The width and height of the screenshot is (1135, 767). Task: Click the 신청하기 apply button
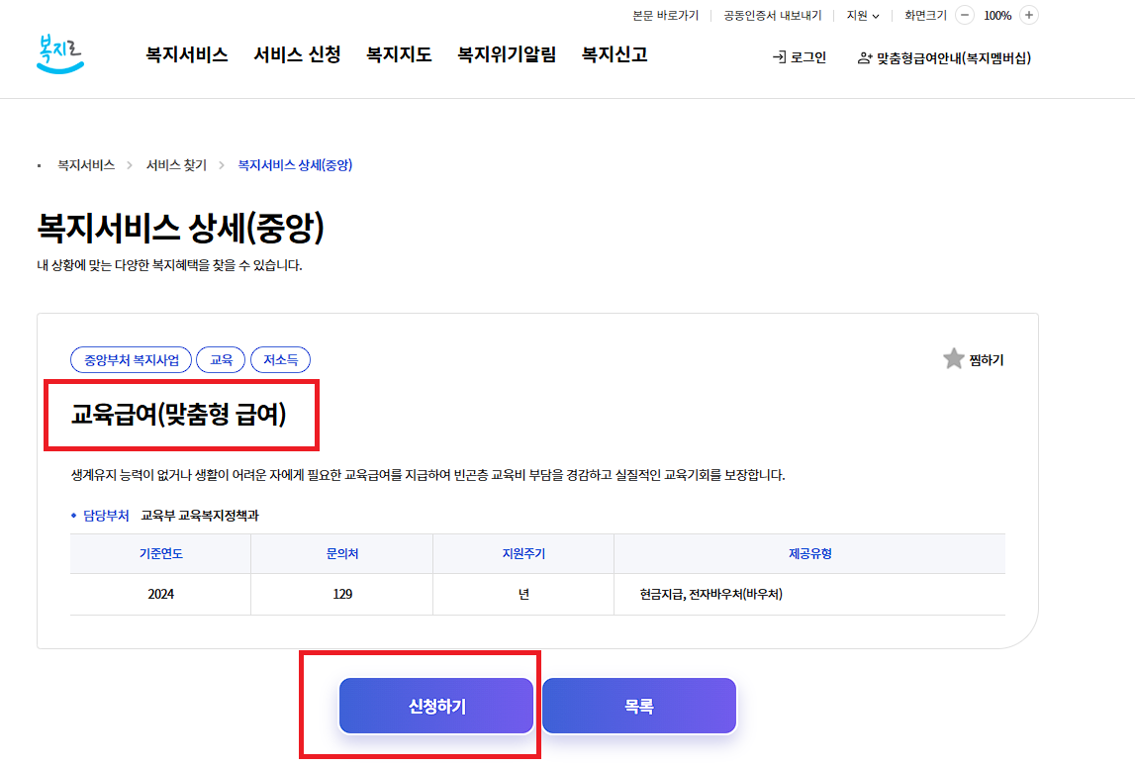(436, 706)
